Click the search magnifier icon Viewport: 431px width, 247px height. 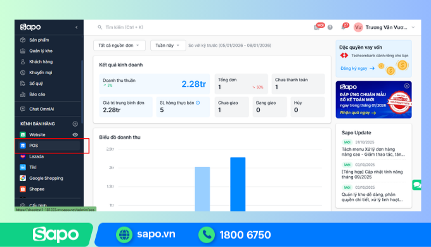(x=100, y=27)
